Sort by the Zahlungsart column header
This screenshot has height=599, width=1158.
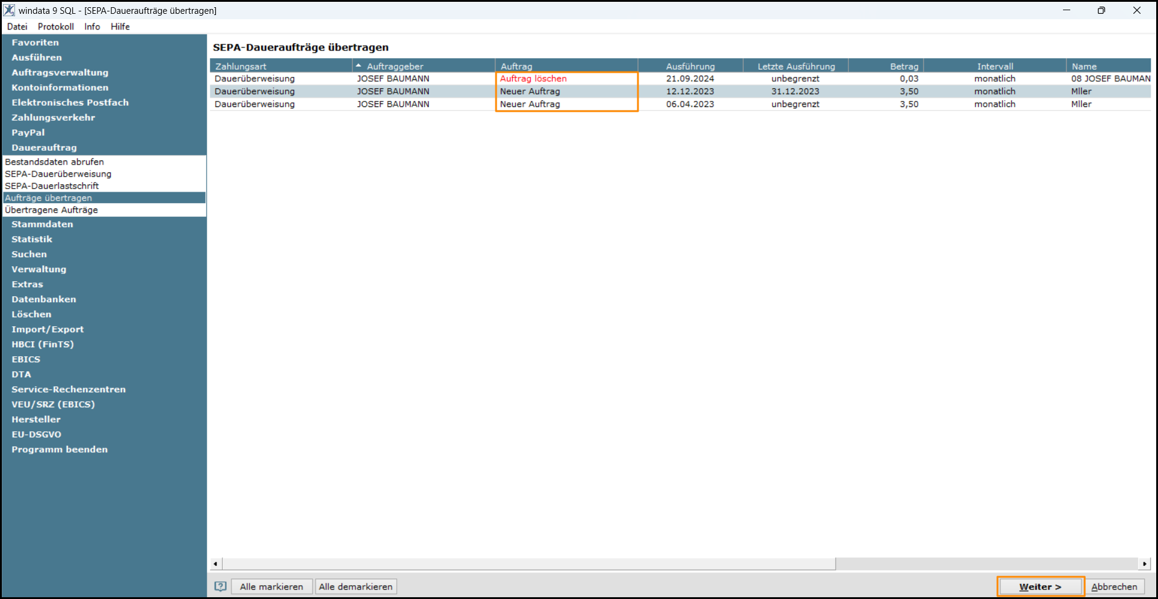(x=281, y=66)
